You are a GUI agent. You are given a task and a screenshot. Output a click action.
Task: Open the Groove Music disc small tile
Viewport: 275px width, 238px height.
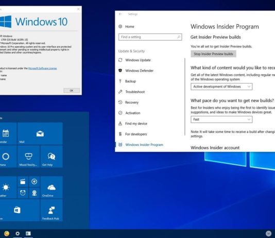34,181
